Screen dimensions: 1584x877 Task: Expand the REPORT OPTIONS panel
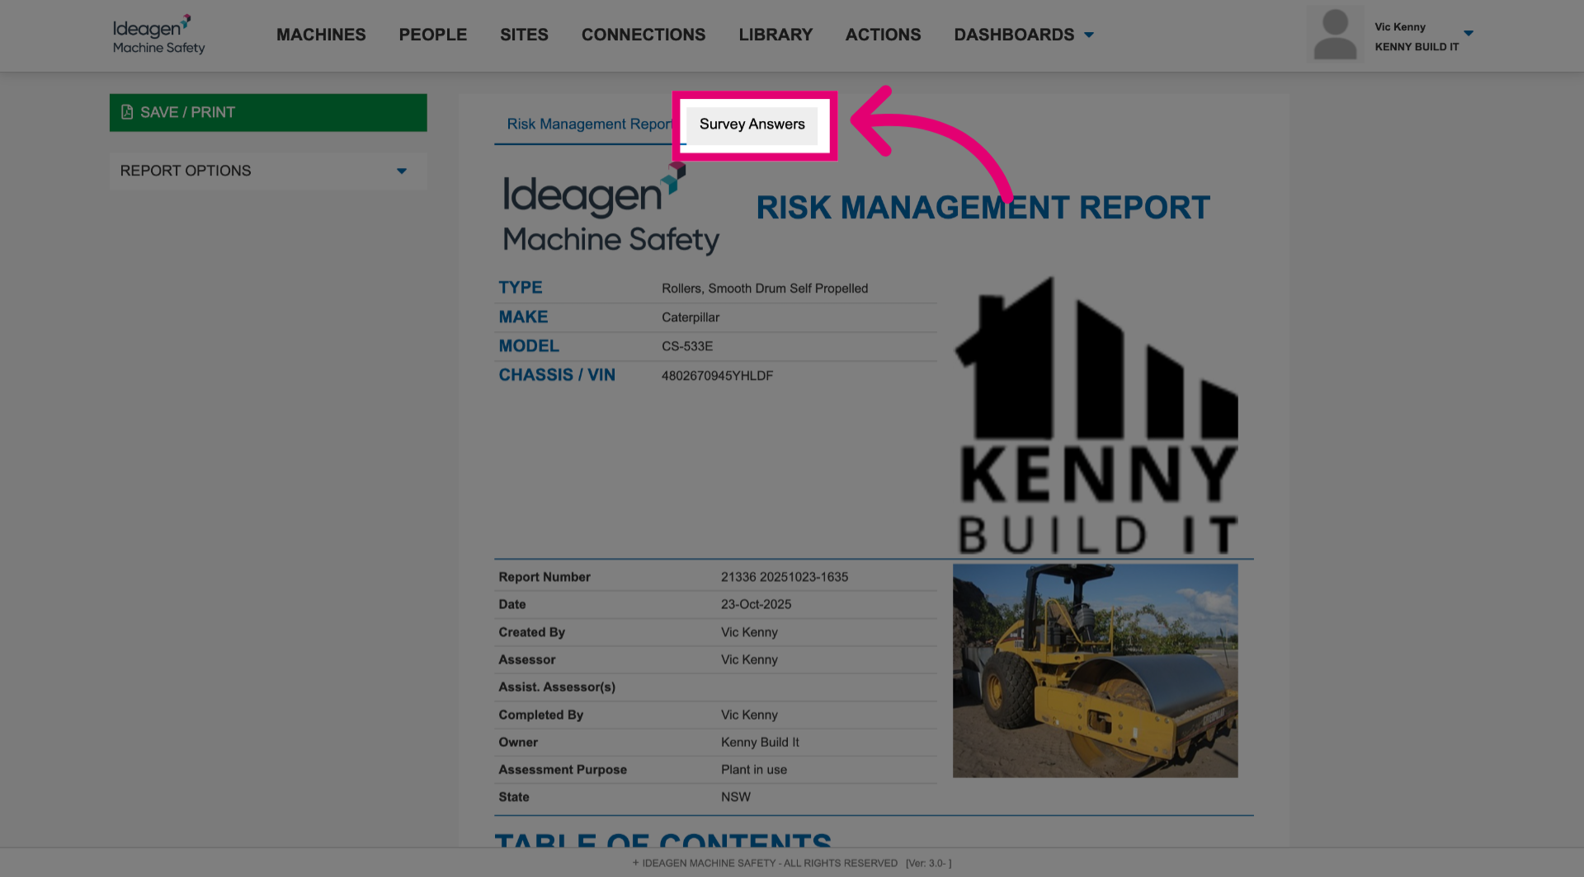pos(268,171)
